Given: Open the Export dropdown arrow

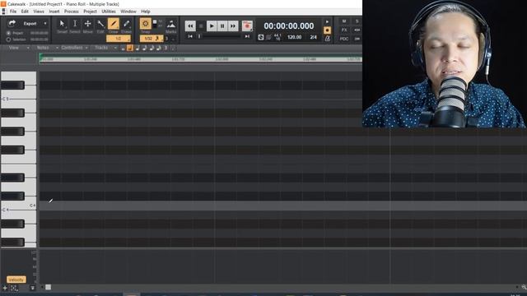Looking at the screenshot, I should (45, 24).
